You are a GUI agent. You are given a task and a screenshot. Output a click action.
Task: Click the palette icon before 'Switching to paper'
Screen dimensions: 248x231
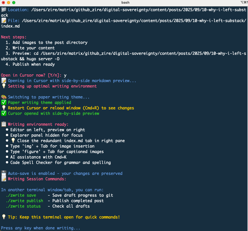[4, 97]
